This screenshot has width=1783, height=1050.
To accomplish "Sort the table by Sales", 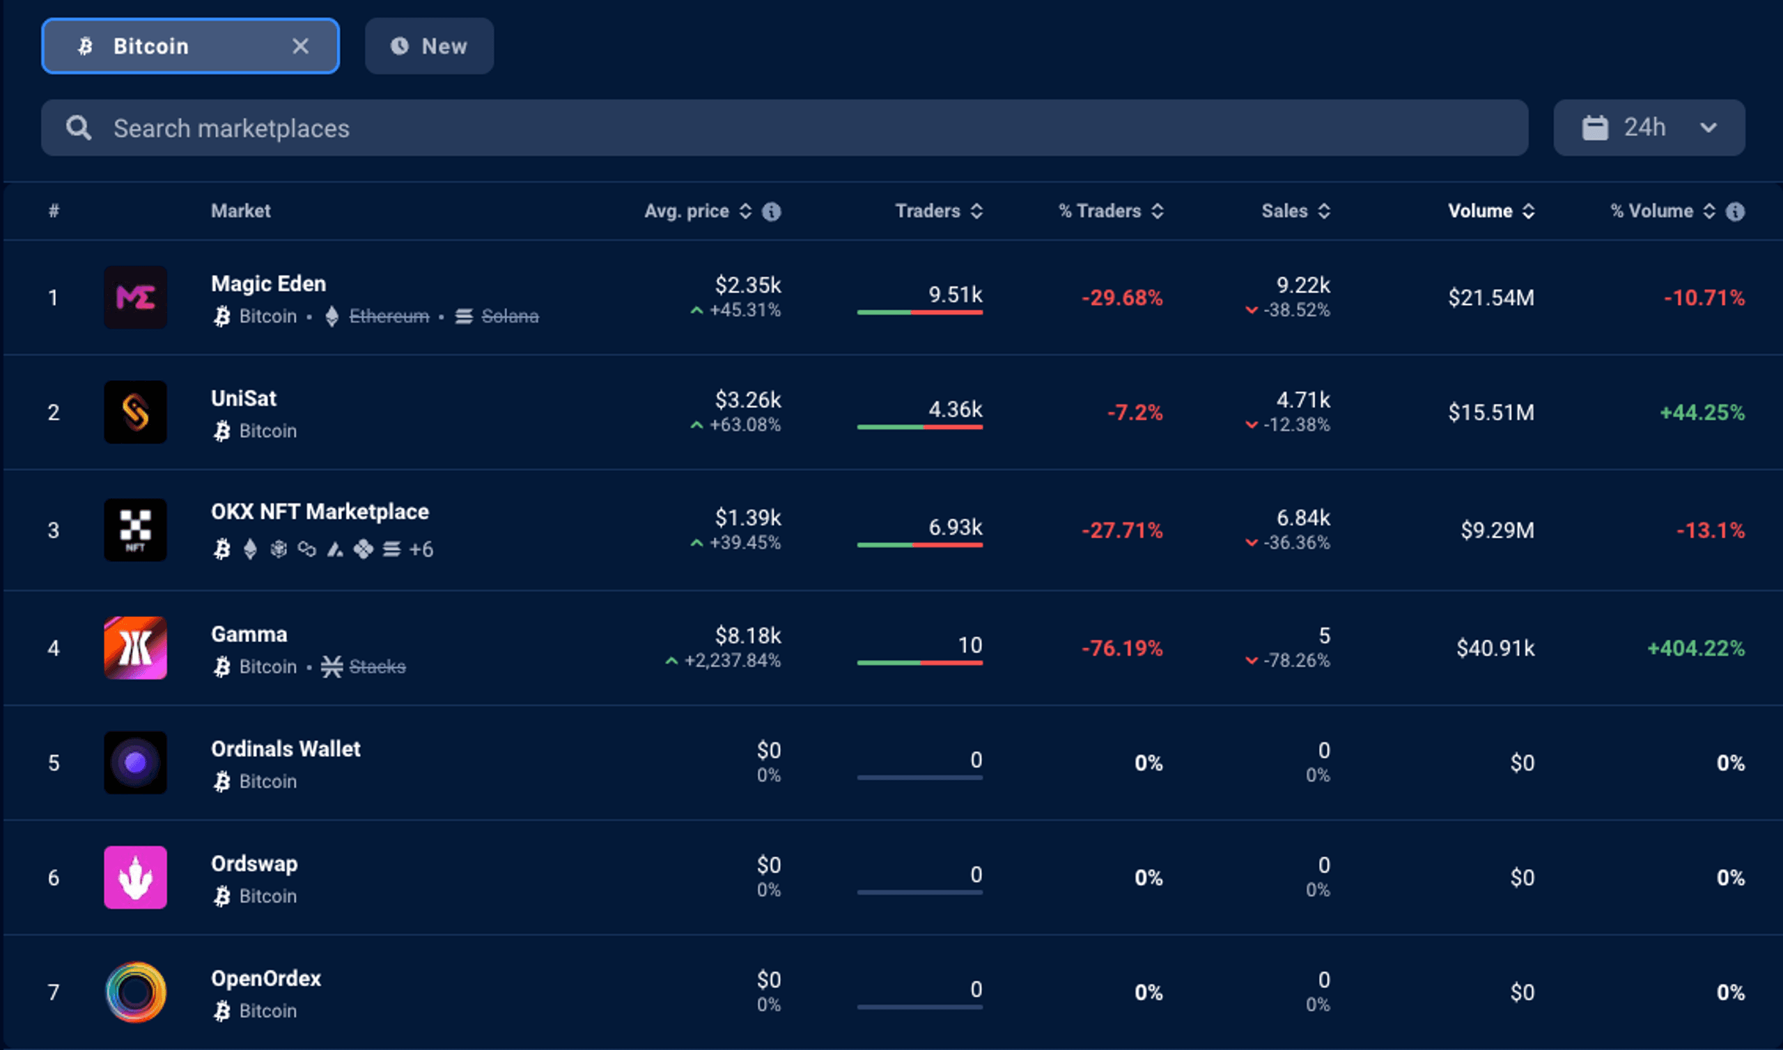I will (x=1295, y=211).
